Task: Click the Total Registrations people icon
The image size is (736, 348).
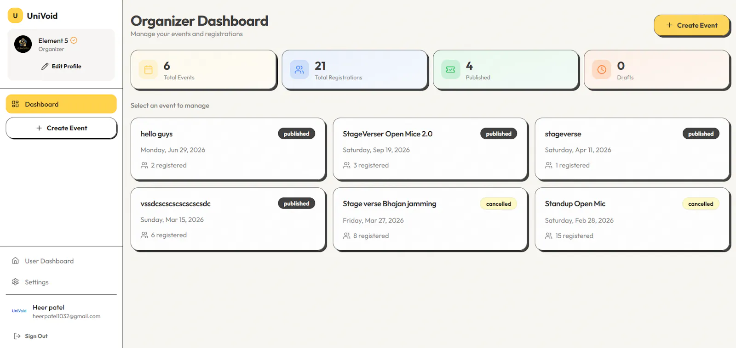Action: (x=299, y=70)
